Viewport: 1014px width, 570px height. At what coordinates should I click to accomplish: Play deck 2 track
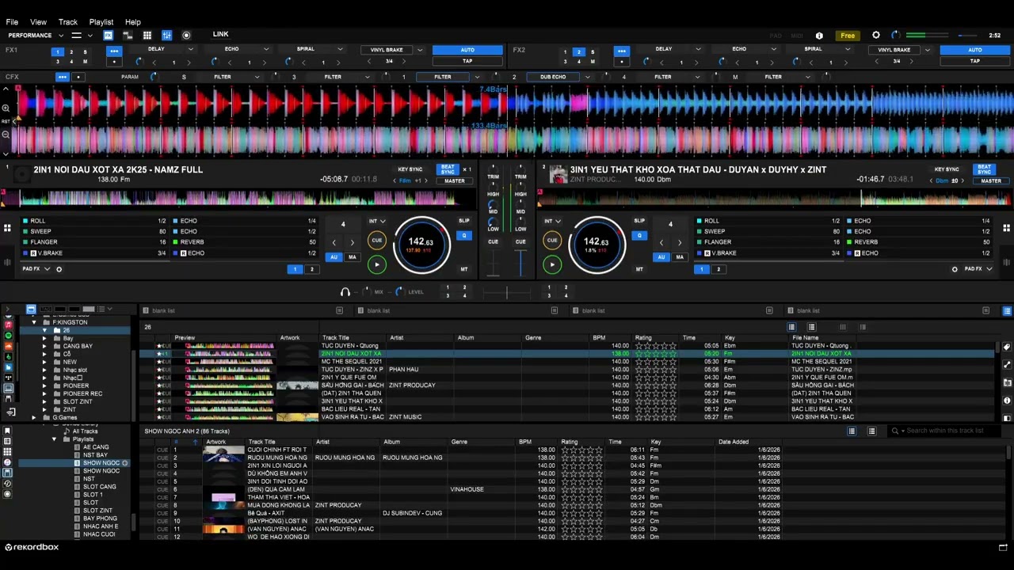click(552, 265)
